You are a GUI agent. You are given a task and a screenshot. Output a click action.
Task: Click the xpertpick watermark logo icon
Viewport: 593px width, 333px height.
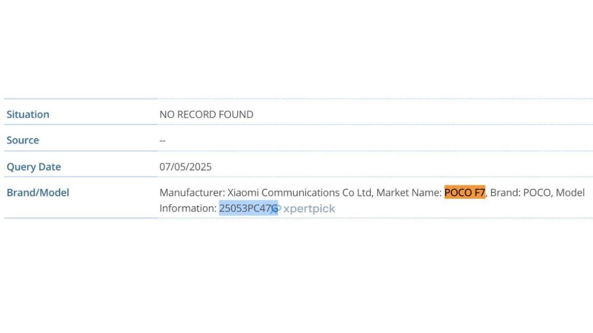pos(277,209)
